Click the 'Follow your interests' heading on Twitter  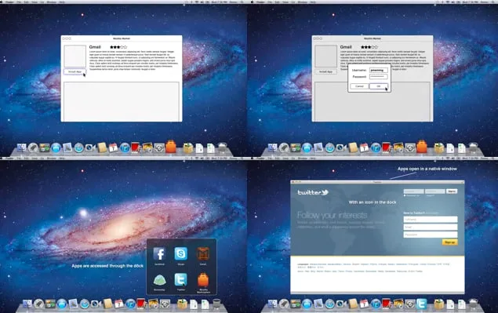[332, 216]
